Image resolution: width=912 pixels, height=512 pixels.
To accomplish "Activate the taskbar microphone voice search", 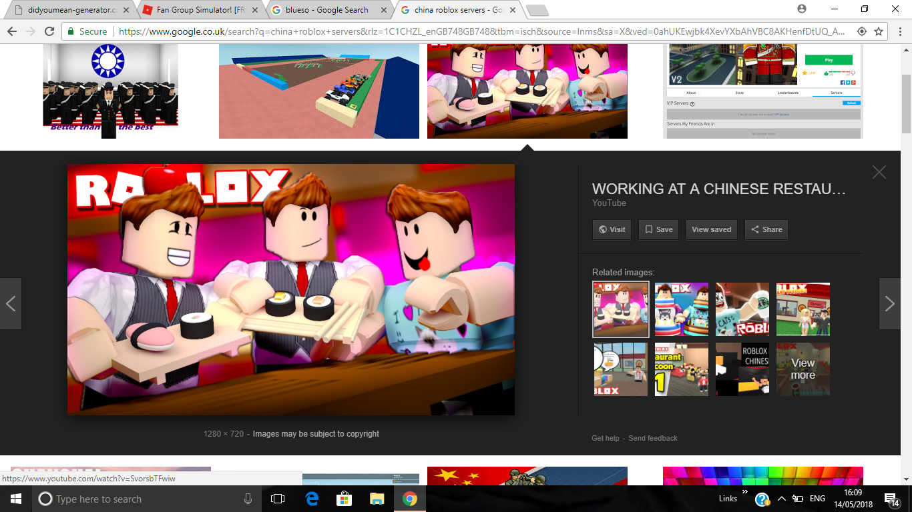I will 248,499.
